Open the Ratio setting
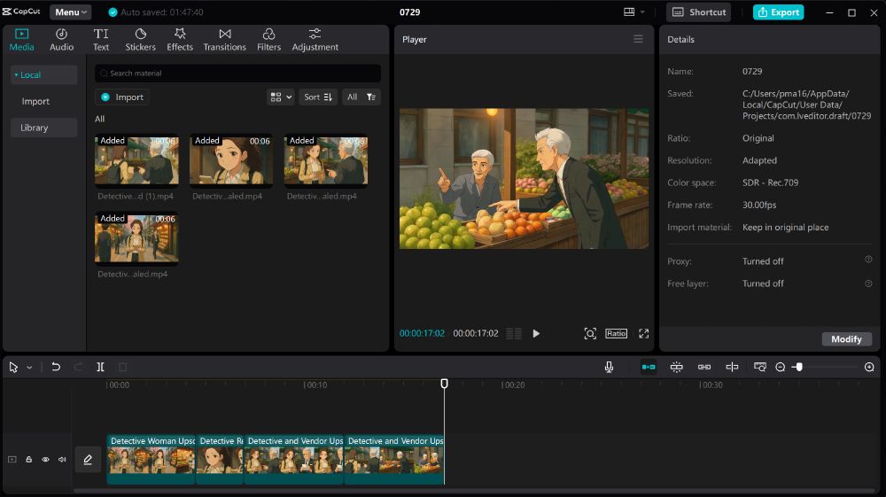The height and width of the screenshot is (497, 886). (x=616, y=334)
